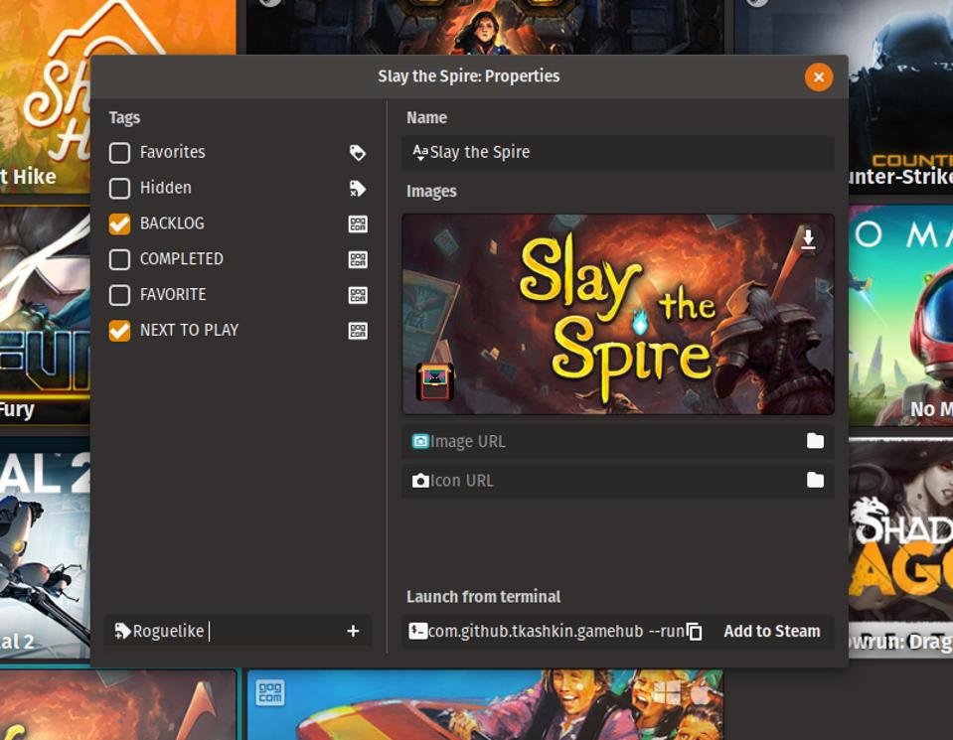The image size is (953, 740).
Task: Click the Icon URL input field
Action: pyautogui.click(x=617, y=481)
